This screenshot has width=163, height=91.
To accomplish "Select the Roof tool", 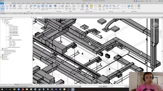I will [x=31, y=7].
